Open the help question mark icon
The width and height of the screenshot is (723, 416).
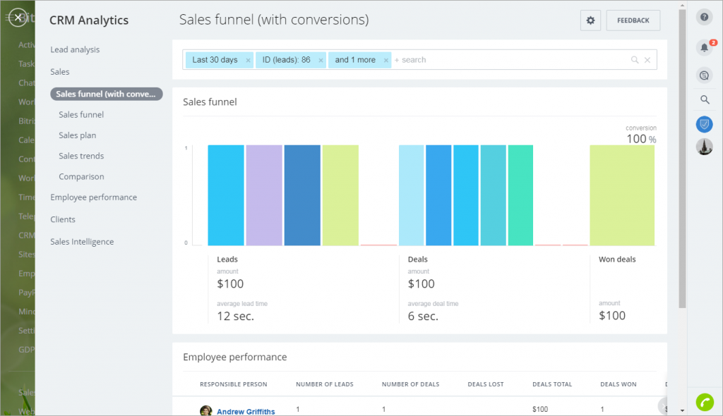(704, 17)
